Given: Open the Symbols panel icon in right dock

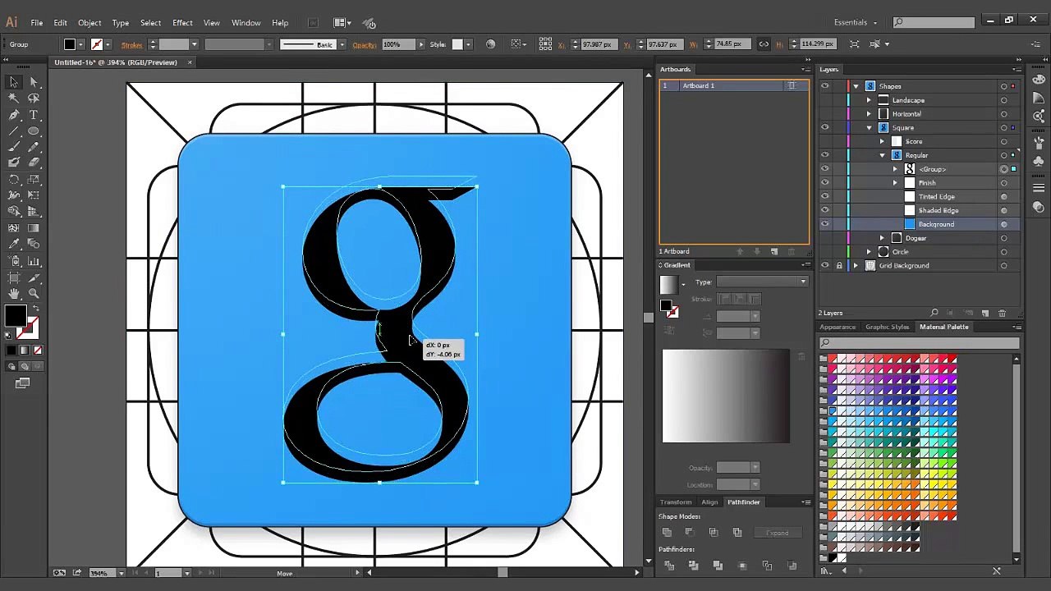Looking at the screenshot, I should coord(1039,162).
